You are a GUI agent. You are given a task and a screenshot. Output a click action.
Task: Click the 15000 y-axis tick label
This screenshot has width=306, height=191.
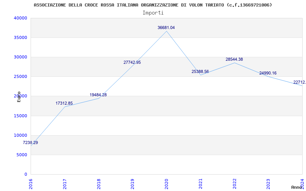pyautogui.click(x=20, y=116)
